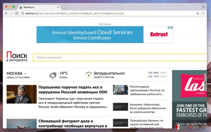The image size is (211, 132).
Task: Click site info icon in address bar
Action: (23, 13)
